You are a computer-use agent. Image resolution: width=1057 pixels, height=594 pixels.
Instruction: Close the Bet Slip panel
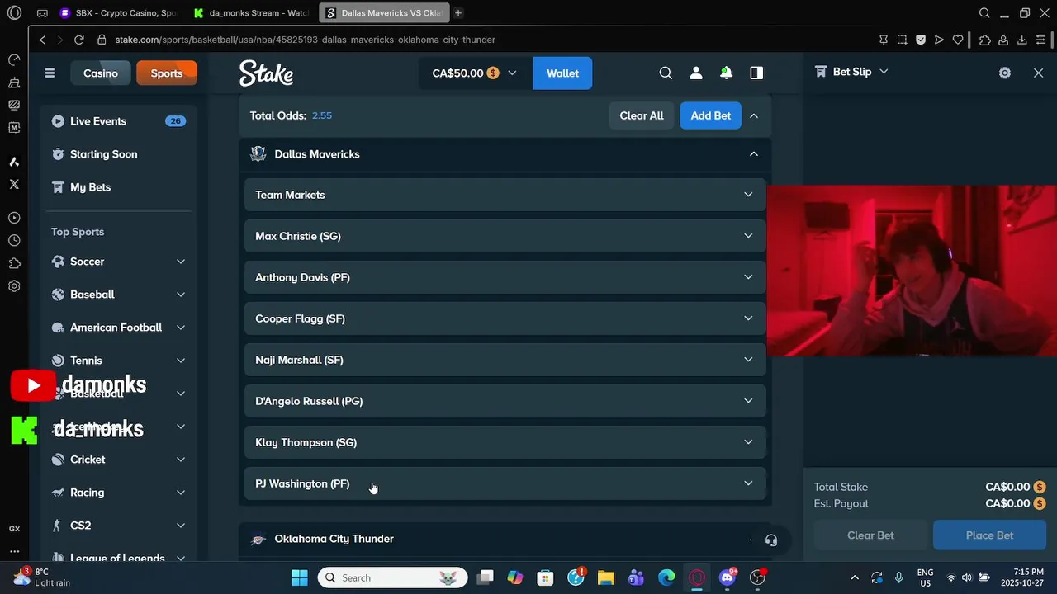coord(1039,73)
